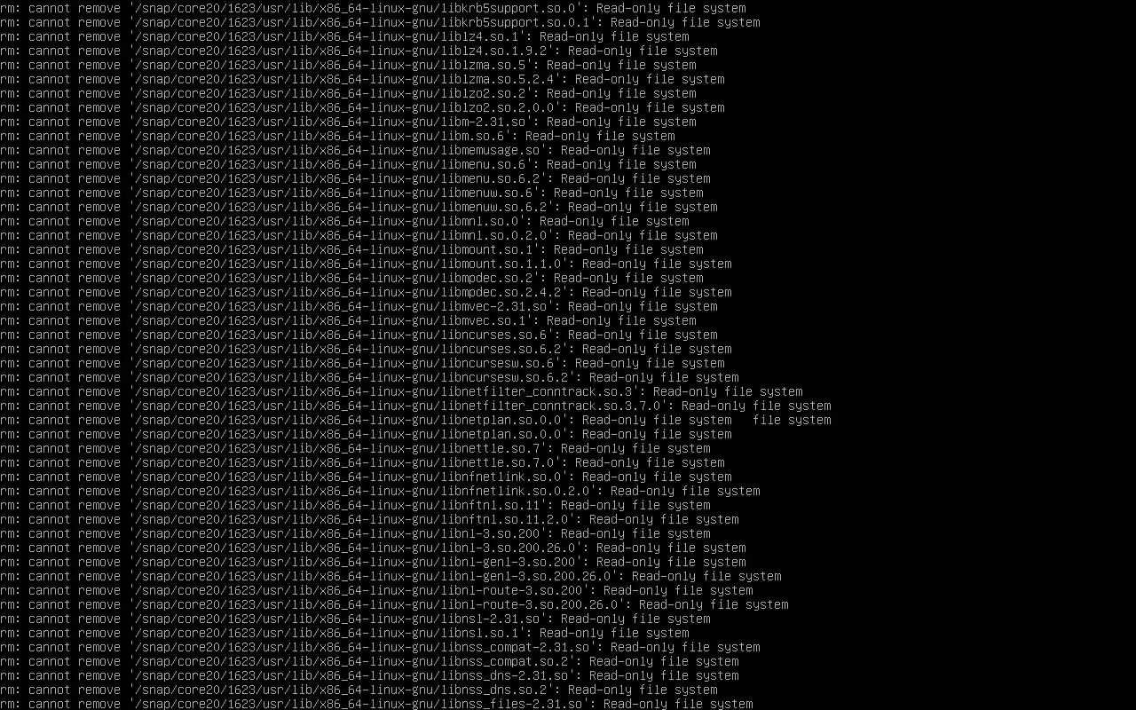Viewport: 1136px width, 710px height.
Task: Click the libkrb5support.so.0 error line
Action: [x=373, y=8]
